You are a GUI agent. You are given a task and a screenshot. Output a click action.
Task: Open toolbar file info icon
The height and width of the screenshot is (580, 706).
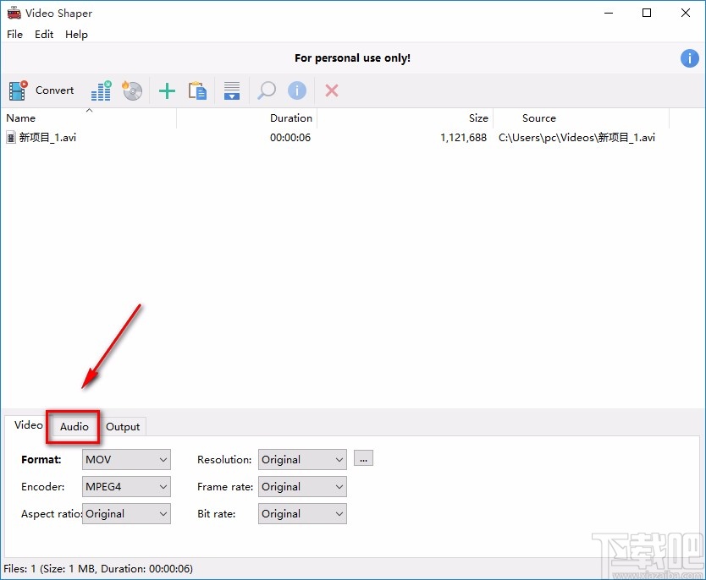tap(297, 90)
